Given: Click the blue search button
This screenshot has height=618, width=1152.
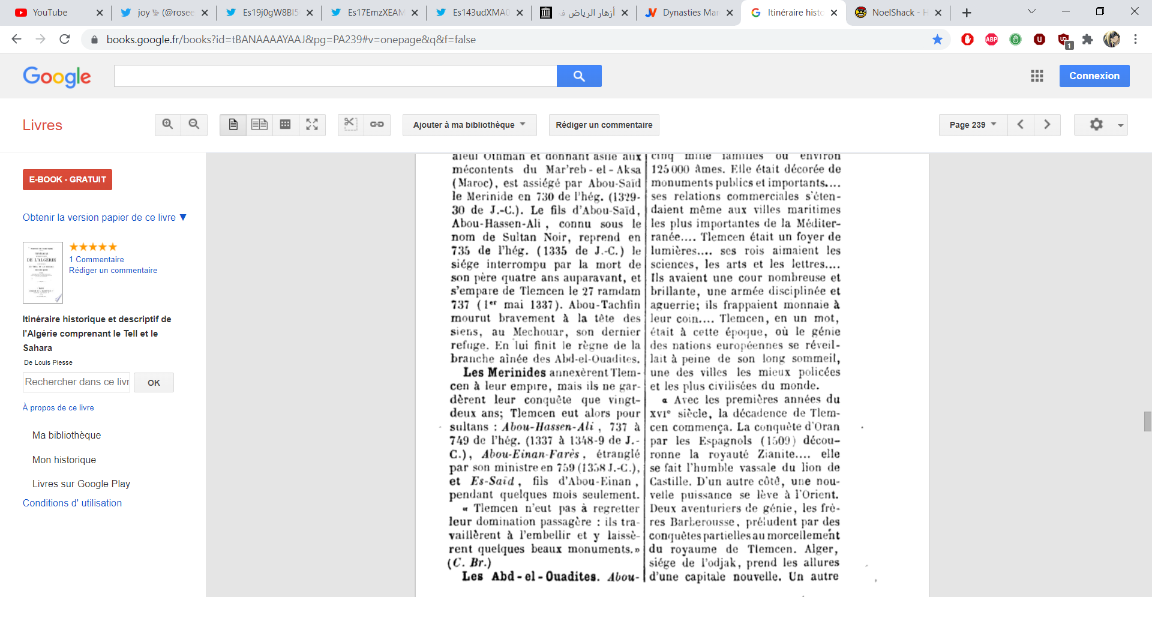Looking at the screenshot, I should [x=579, y=76].
